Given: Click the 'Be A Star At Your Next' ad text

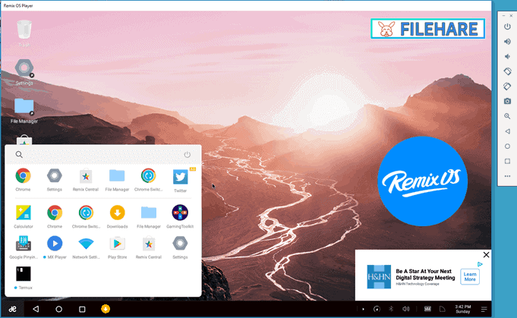Looking at the screenshot, I should pos(424,271).
